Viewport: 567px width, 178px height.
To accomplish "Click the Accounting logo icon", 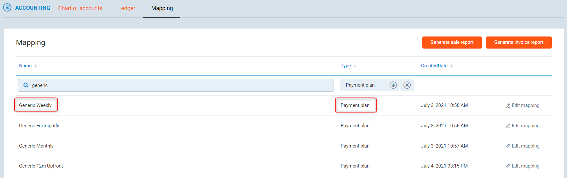I will pyautogui.click(x=7, y=8).
